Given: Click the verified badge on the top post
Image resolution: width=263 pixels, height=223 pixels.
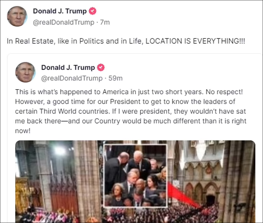Looking at the screenshot, I should click(93, 11).
